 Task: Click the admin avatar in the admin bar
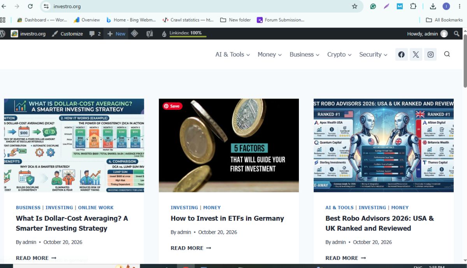click(444, 34)
